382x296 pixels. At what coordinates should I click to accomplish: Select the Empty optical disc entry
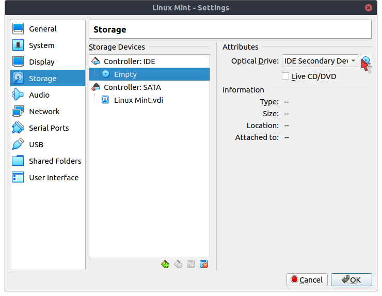point(125,74)
